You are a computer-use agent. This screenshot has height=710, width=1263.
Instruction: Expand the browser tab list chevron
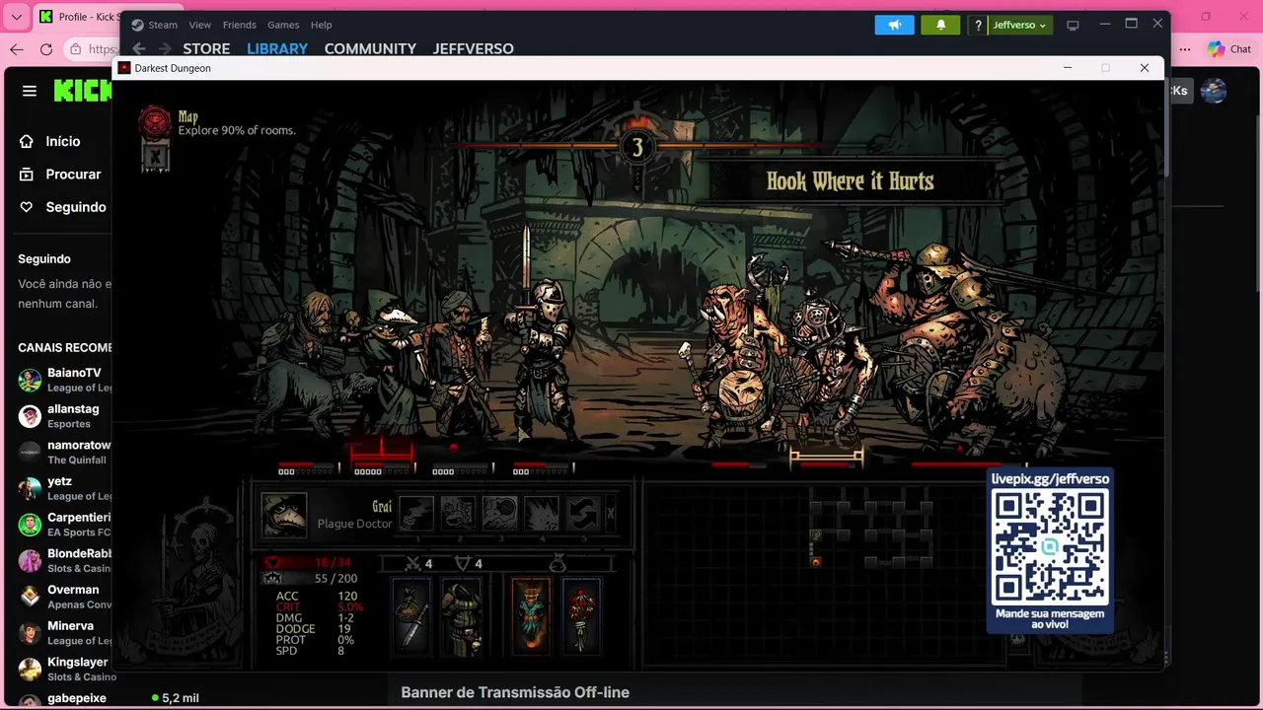click(16, 17)
